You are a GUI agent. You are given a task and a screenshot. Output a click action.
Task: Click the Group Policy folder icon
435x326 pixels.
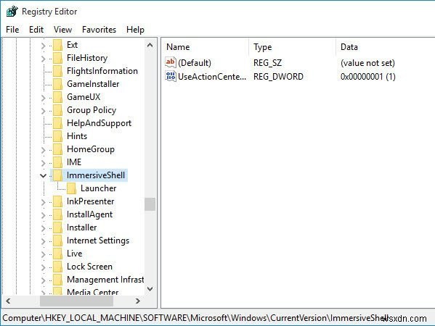[x=57, y=110]
